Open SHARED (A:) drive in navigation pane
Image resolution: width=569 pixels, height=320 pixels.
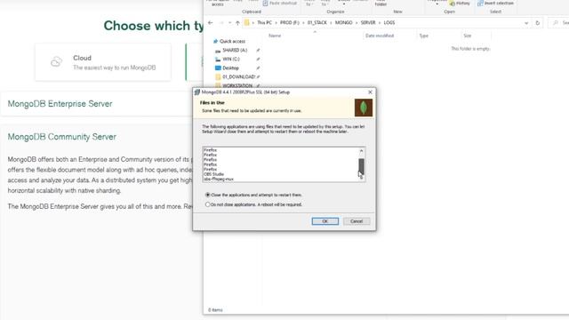click(235, 50)
